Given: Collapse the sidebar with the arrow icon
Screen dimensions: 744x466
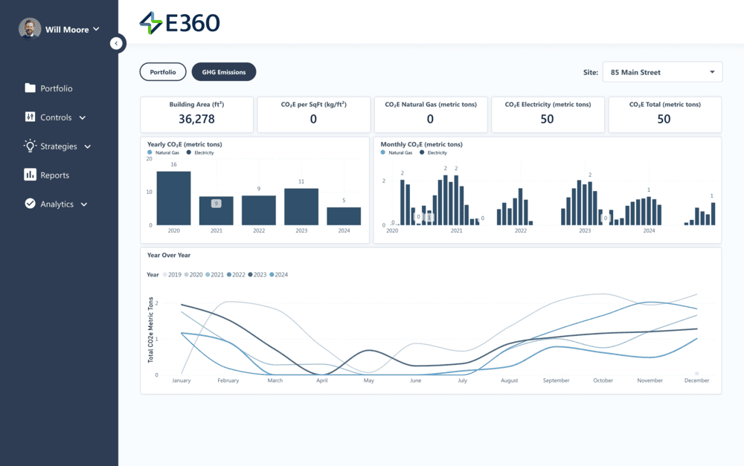Looking at the screenshot, I should 118,43.
